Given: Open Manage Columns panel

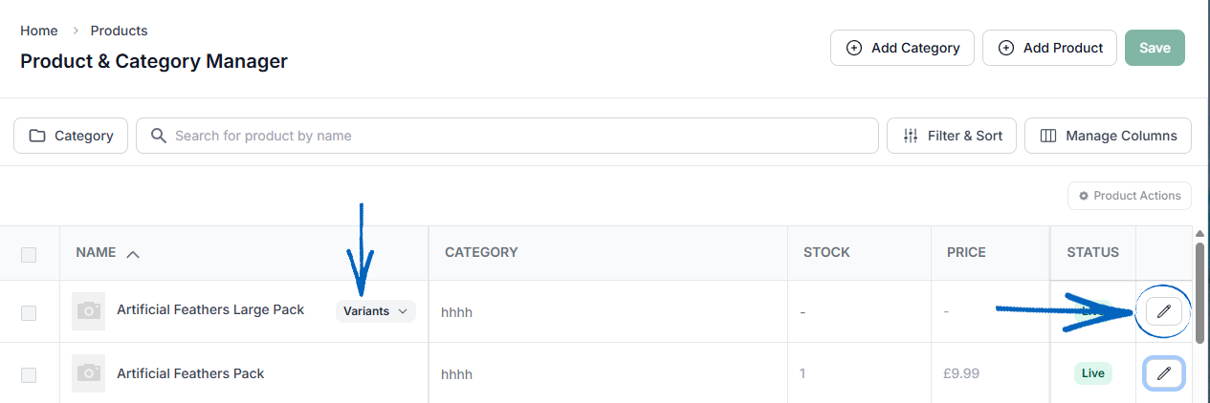Looking at the screenshot, I should point(1108,136).
